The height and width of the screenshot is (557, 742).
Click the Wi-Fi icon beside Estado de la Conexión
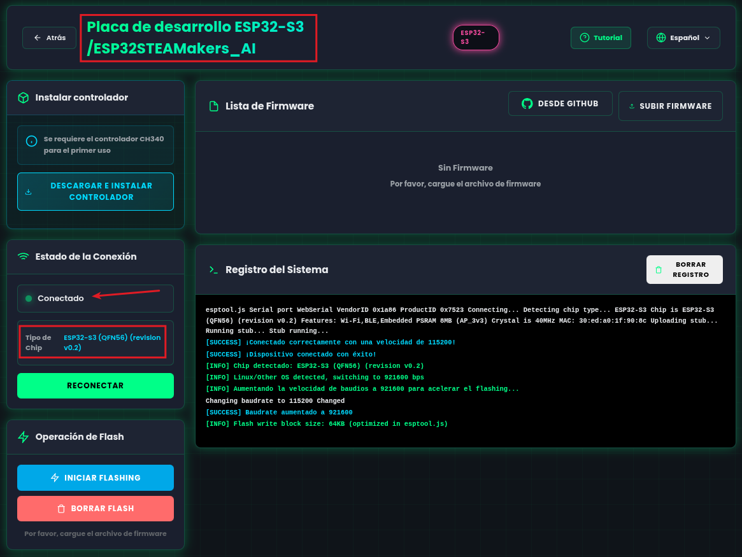click(x=24, y=257)
